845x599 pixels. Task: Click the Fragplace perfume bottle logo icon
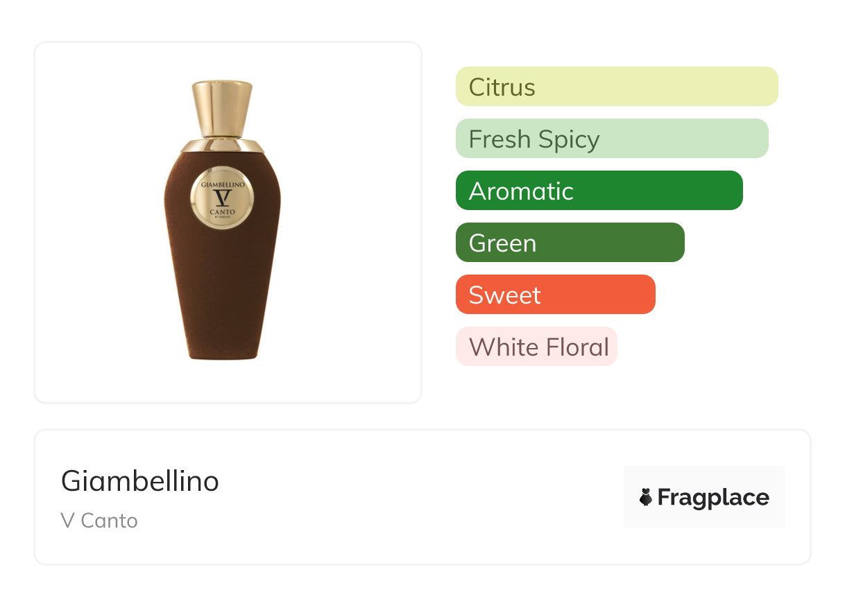point(647,497)
